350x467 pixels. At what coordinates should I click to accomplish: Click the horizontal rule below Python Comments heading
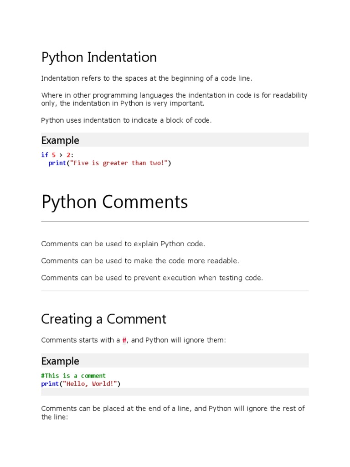175,222
